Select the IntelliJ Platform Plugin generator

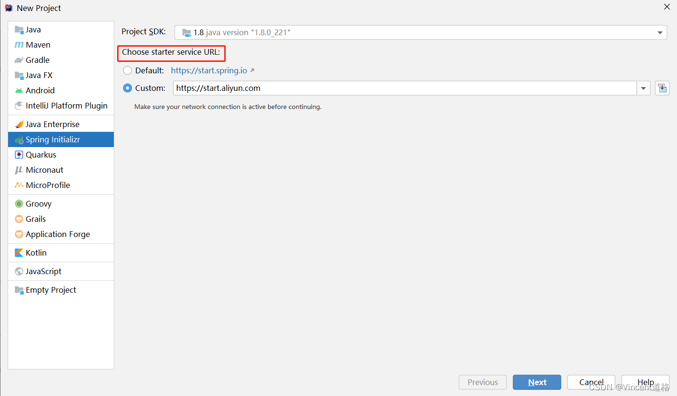click(66, 105)
